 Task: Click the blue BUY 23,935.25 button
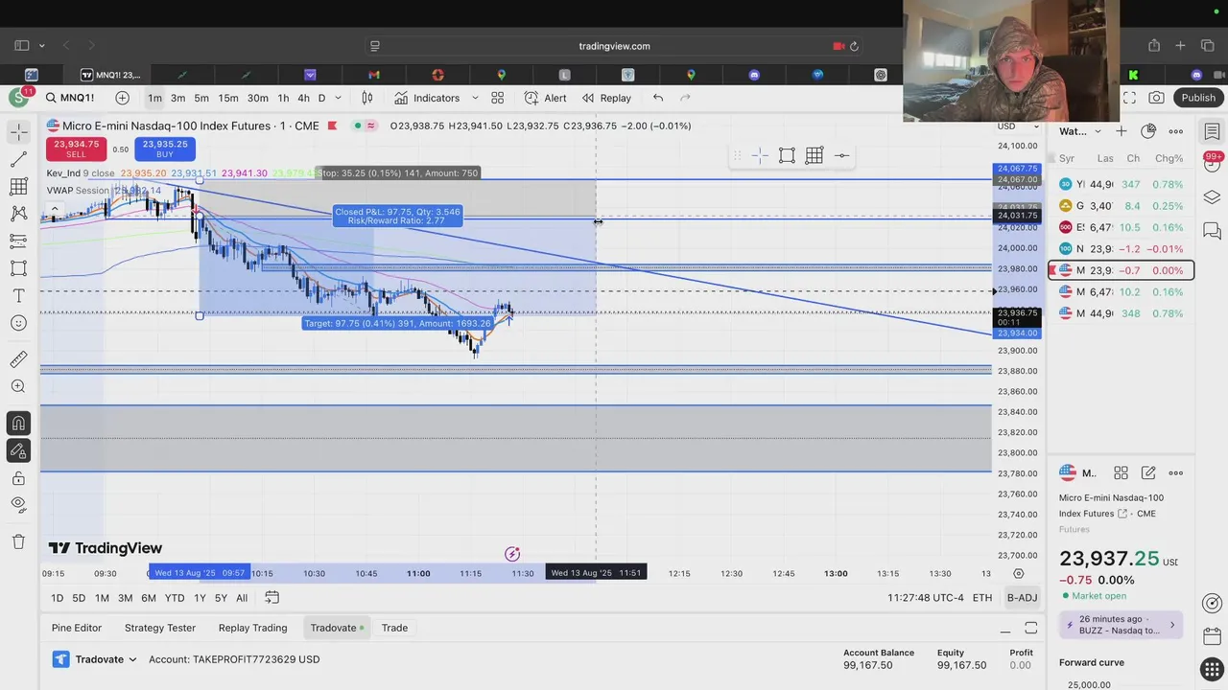point(165,149)
